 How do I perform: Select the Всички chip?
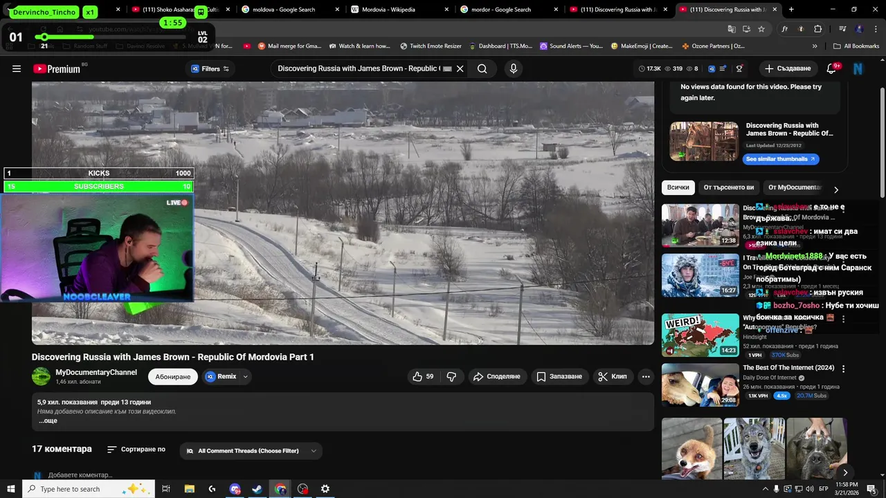click(x=678, y=187)
